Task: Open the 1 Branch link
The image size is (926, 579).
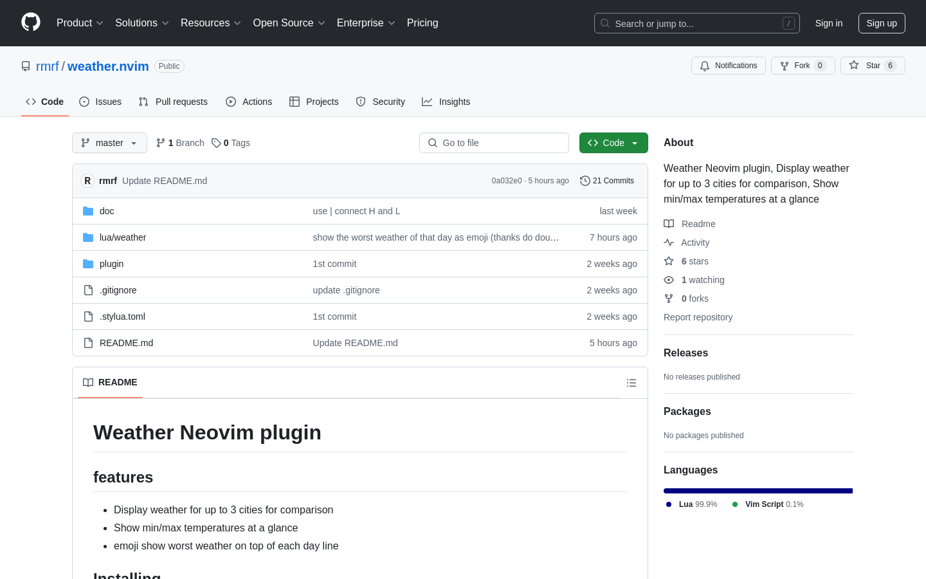Action: coord(180,143)
